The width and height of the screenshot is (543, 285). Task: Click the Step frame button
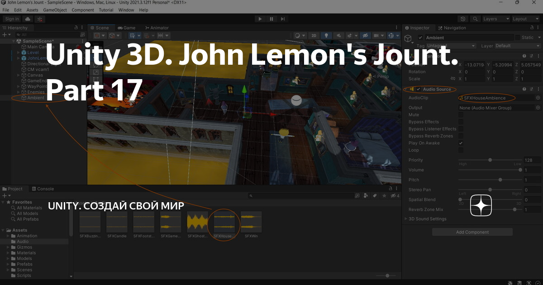point(282,19)
